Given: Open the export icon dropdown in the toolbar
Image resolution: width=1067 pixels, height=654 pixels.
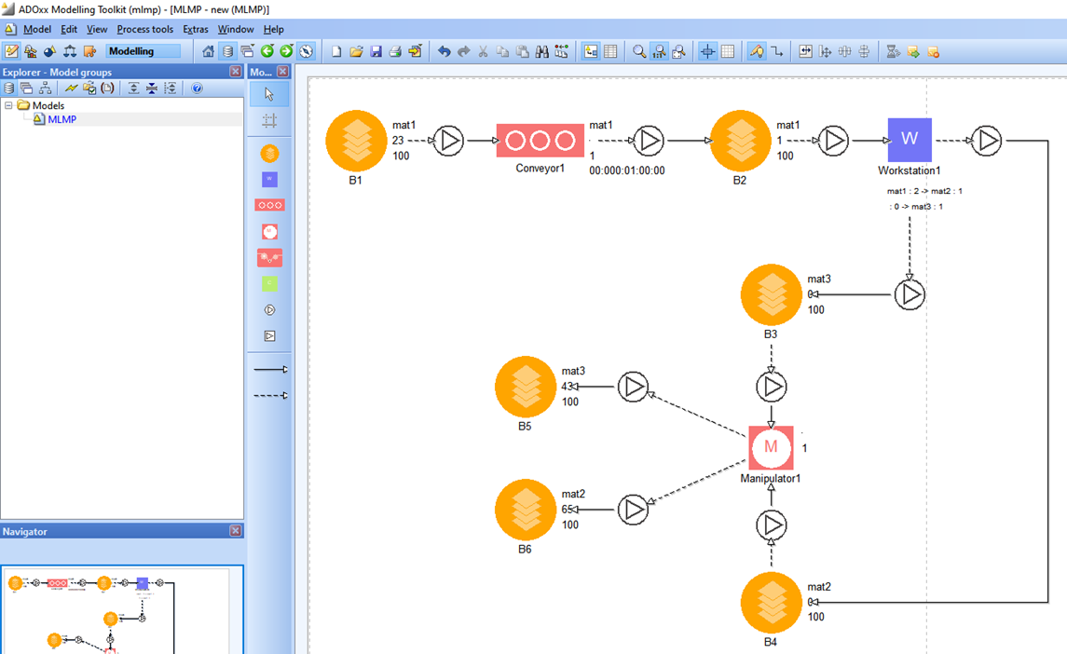Looking at the screenshot, I should pyautogui.click(x=415, y=51).
